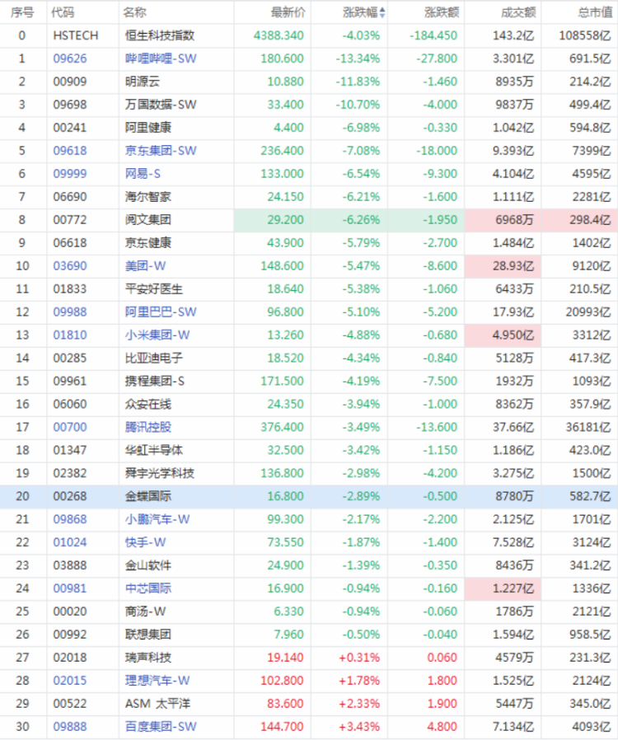618x740 pixels.
Task: Select the 商汤-W row name
Action: [146, 611]
